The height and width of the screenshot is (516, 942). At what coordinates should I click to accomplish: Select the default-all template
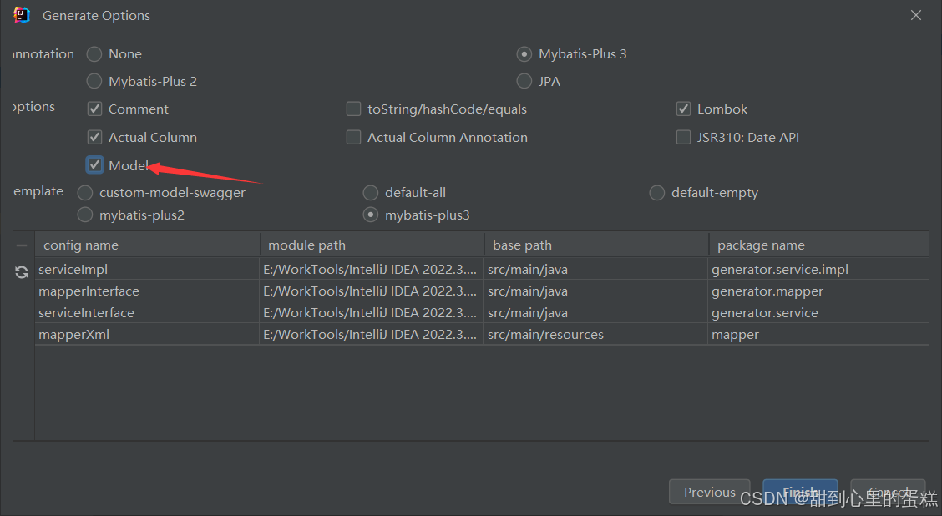coord(371,193)
